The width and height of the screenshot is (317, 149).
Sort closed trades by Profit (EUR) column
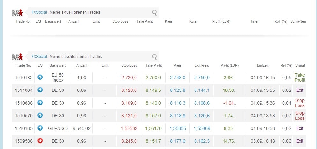pyautogui.click(x=229, y=66)
